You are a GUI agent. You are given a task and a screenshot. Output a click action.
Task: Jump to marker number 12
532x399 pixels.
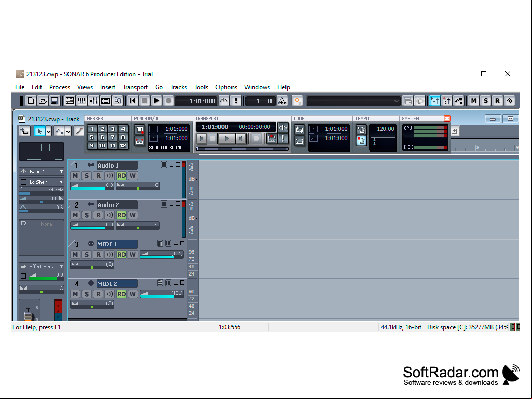(123, 146)
